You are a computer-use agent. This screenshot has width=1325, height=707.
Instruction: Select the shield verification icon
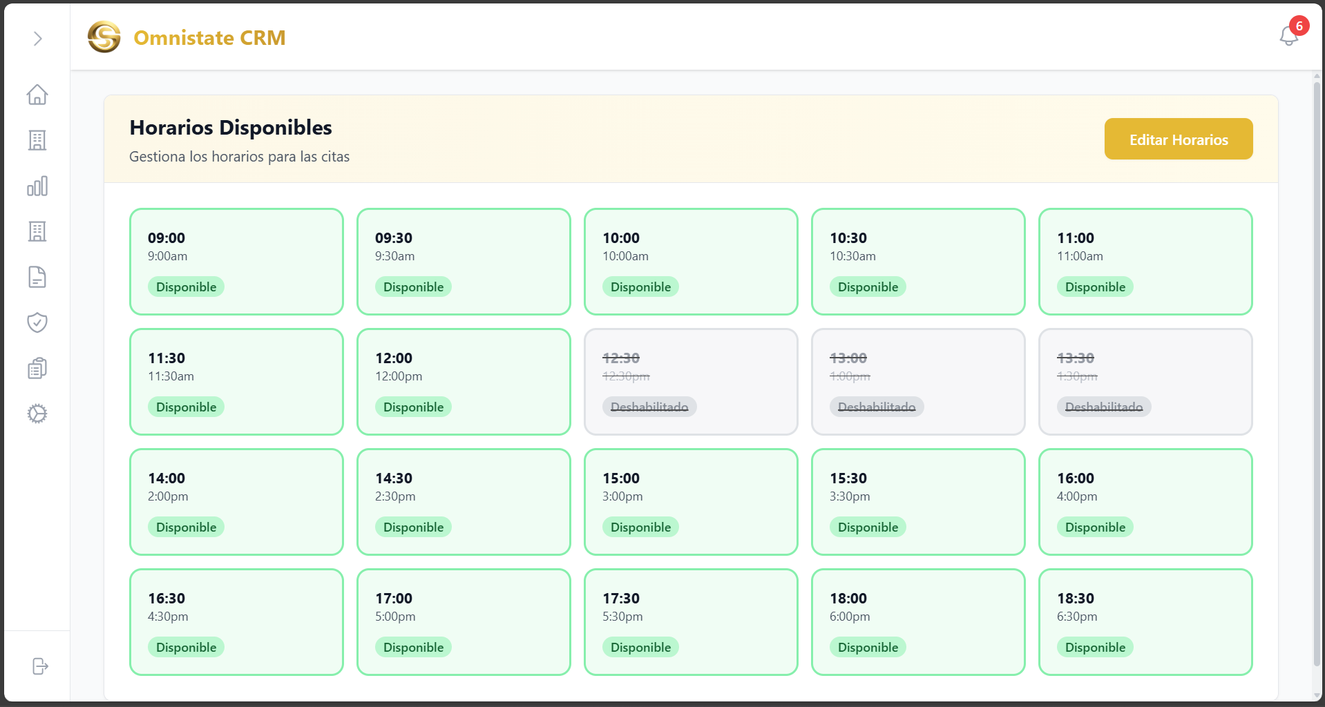pos(37,322)
